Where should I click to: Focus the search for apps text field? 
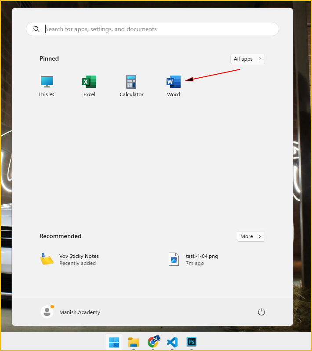click(158, 29)
